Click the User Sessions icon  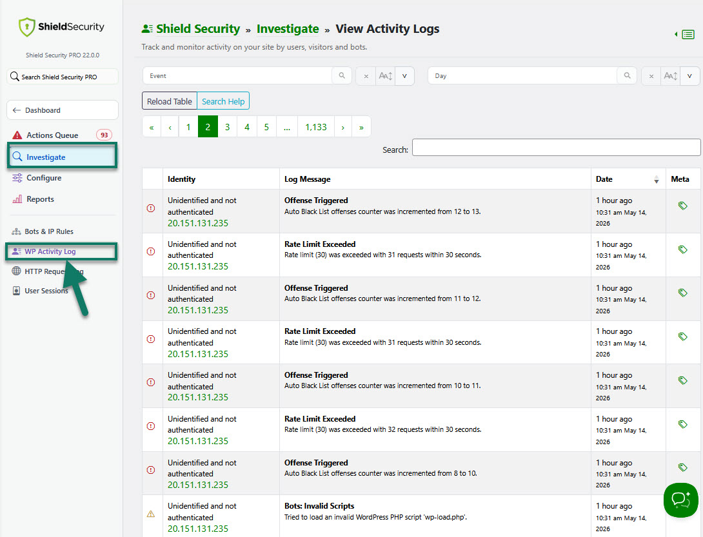pos(16,291)
